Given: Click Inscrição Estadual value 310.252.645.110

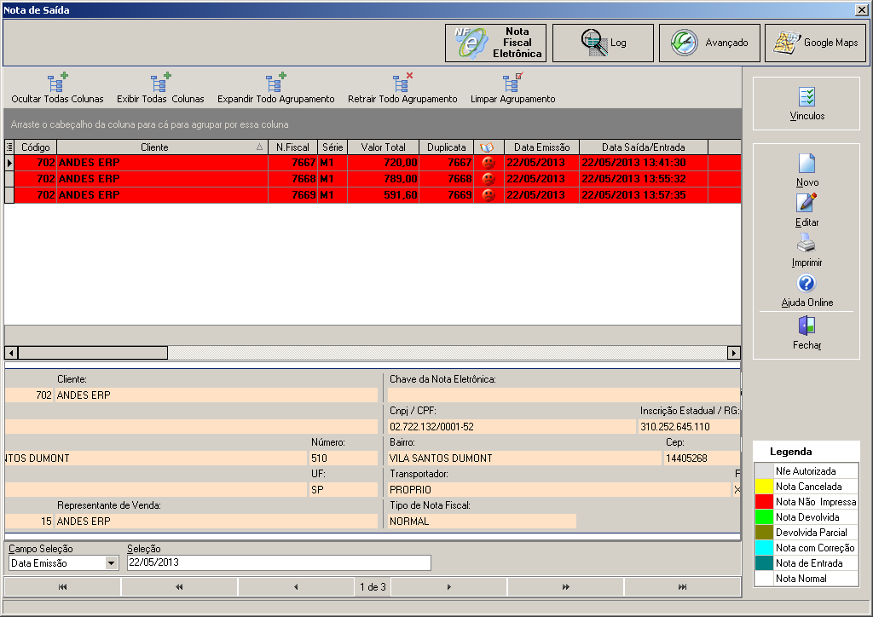Looking at the screenshot, I should click(688, 427).
